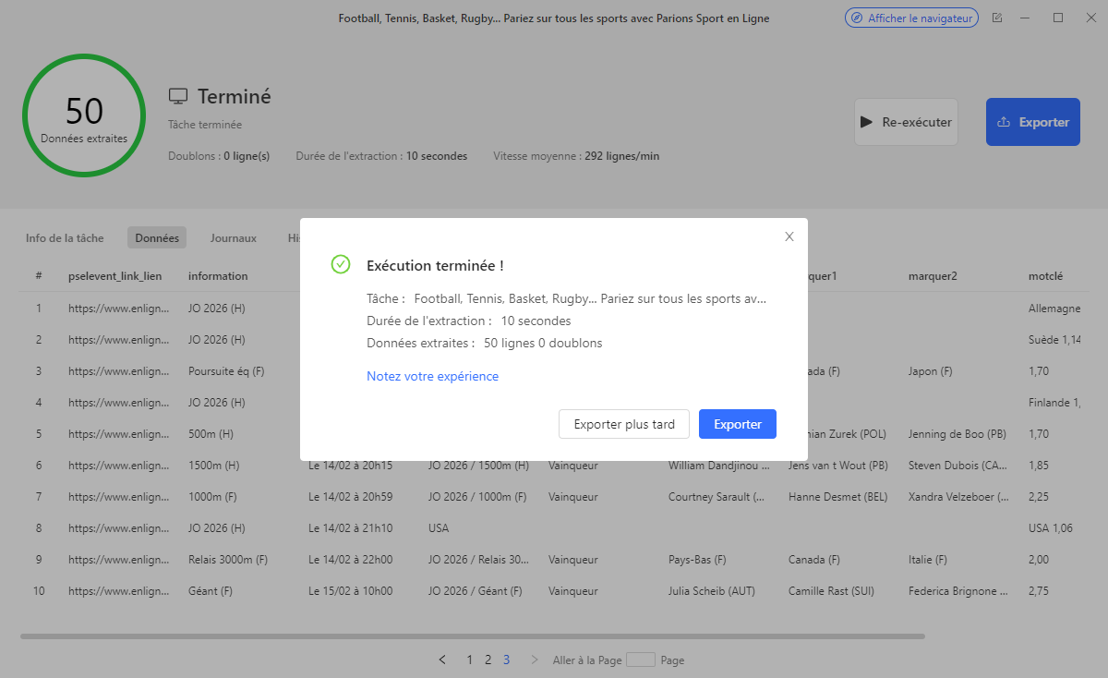
Task: Open the Notez votre expérience link
Action: coord(432,376)
